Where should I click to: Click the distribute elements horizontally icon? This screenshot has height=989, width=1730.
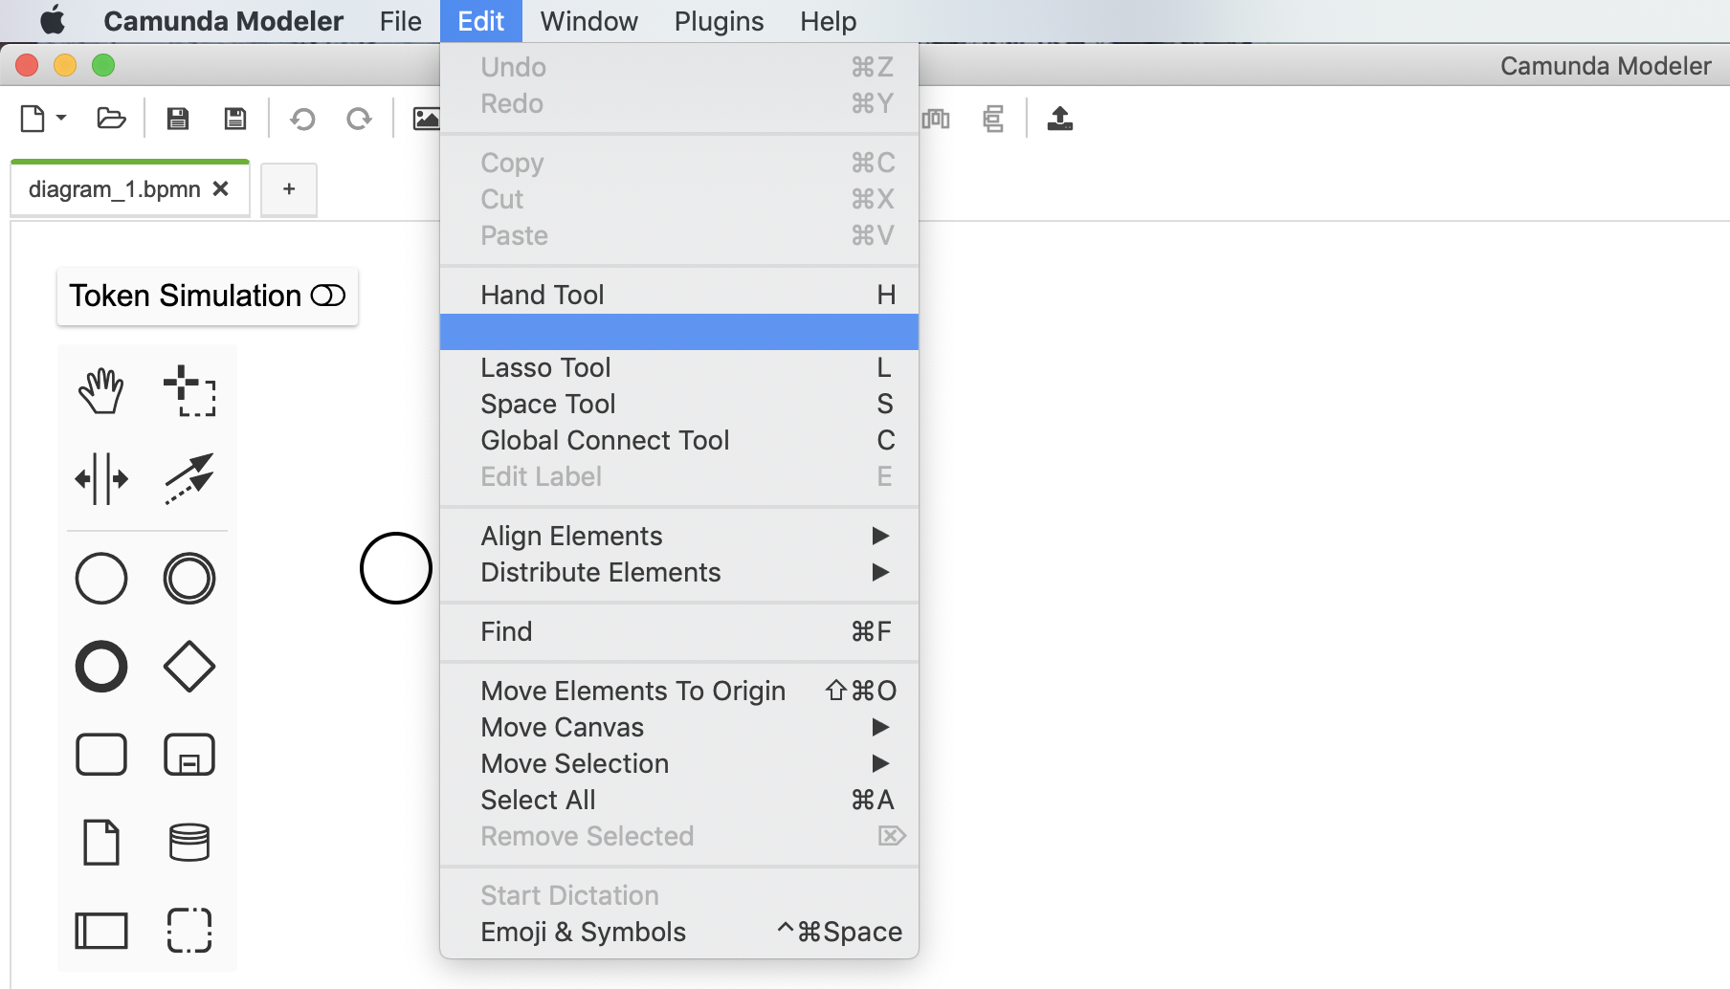[x=936, y=119]
